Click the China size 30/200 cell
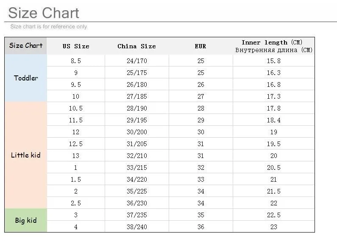Viewport: 337px width, 241px height. point(136,132)
